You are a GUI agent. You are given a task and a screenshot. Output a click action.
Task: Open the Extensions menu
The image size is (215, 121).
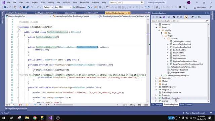click(x=84, y=2)
